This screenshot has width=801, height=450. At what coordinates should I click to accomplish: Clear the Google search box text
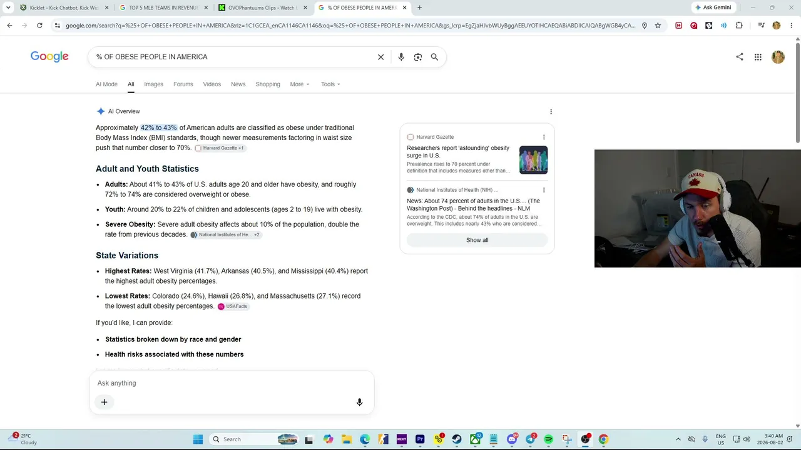(x=380, y=57)
